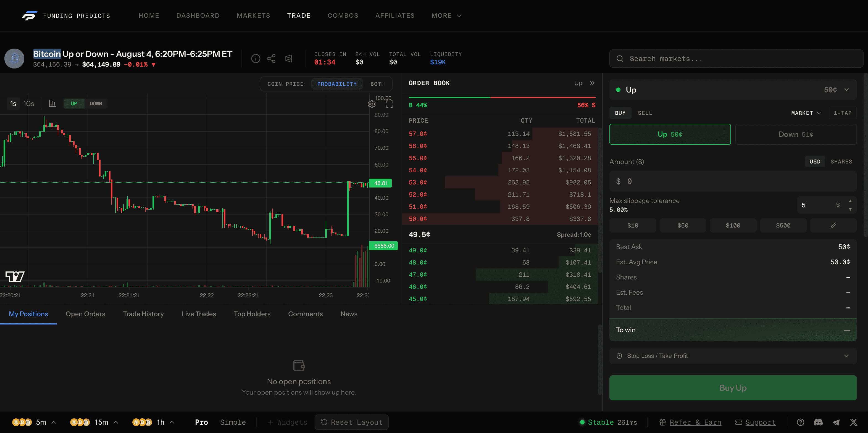Click the order book vertical scrollbar
The width and height of the screenshot is (868, 433).
599,200
